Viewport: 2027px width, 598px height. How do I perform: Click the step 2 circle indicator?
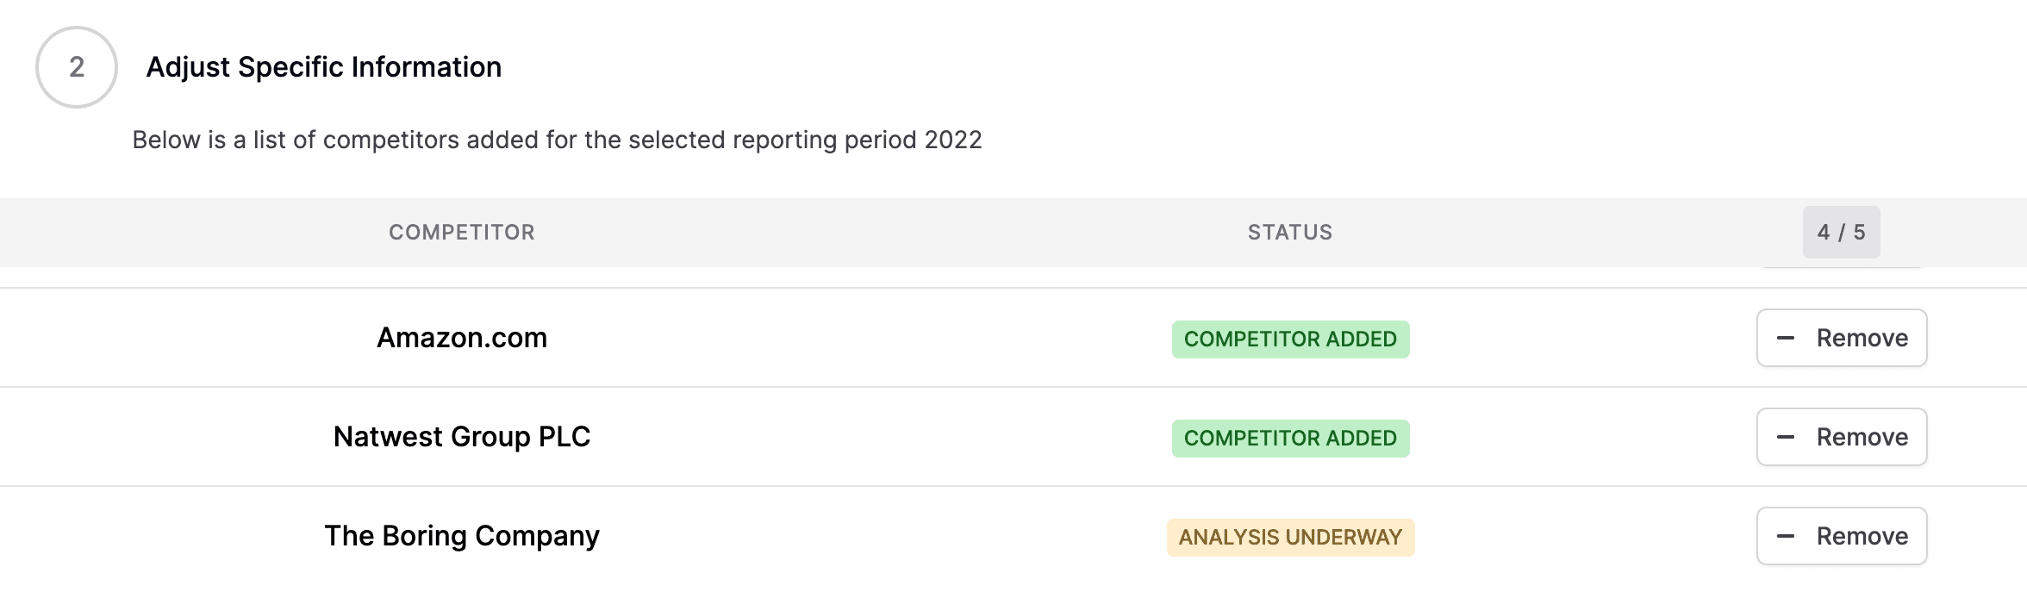[77, 67]
